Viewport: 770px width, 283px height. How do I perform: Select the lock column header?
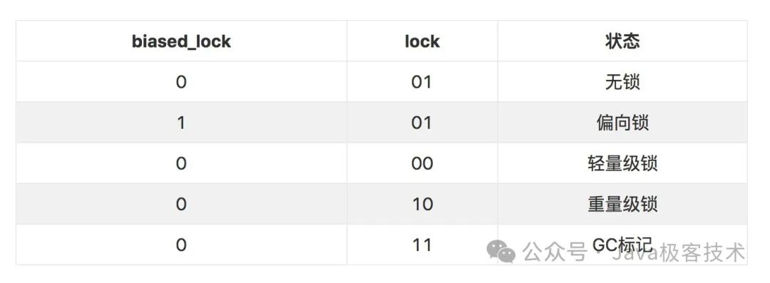click(422, 41)
